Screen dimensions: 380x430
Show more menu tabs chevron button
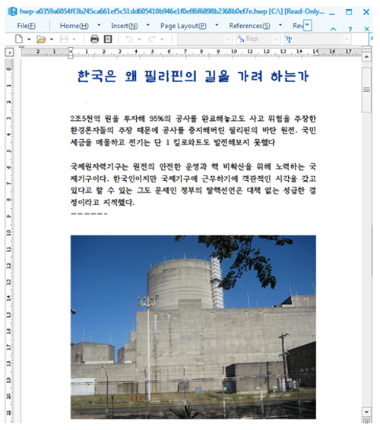pos(308,25)
